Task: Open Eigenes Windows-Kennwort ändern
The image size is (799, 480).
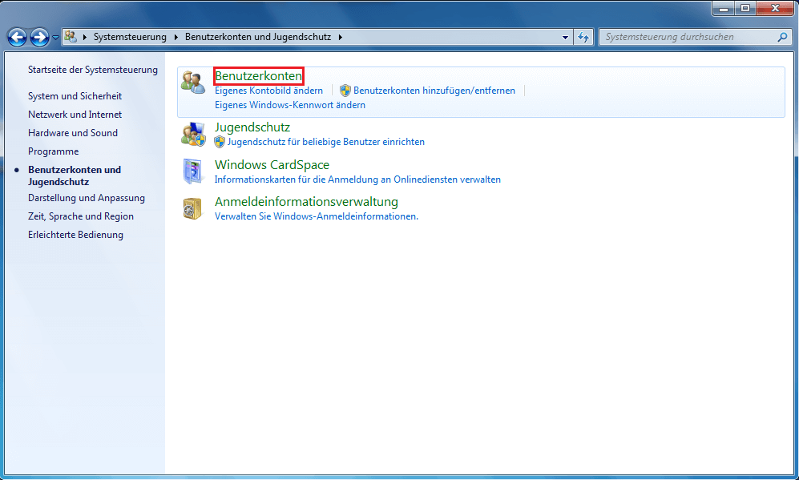Action: point(290,105)
